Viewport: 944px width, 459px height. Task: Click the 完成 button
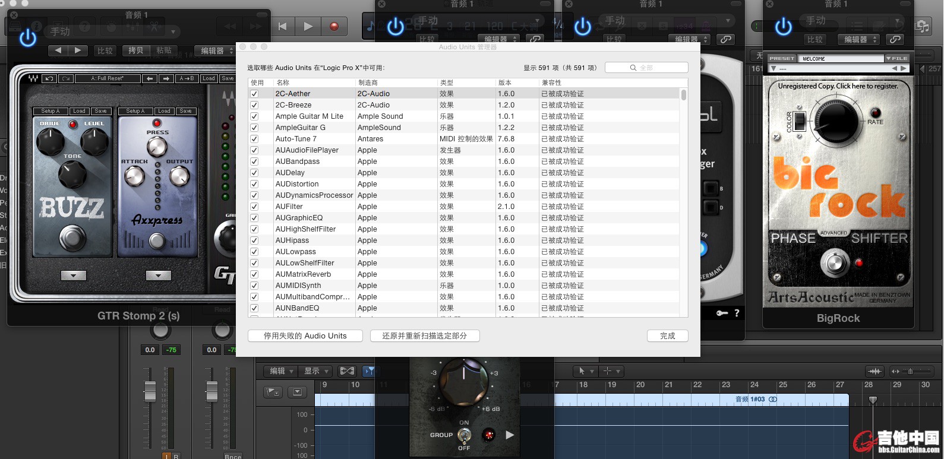667,336
